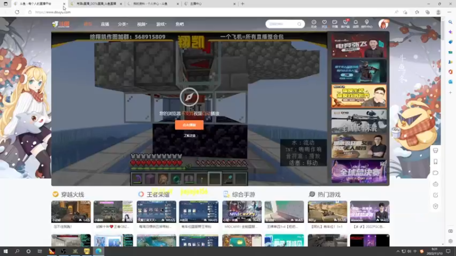Open the 客户端 client download icon

345,24
